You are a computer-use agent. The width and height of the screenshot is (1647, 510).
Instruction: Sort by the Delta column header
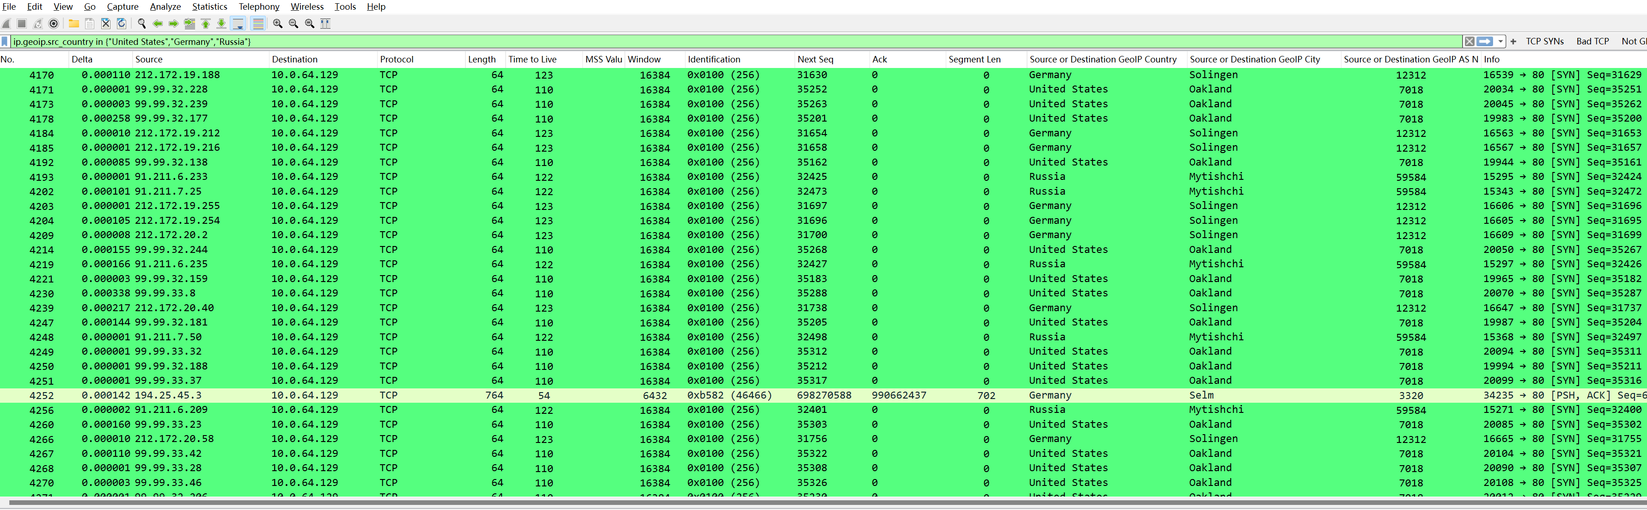[x=100, y=60]
